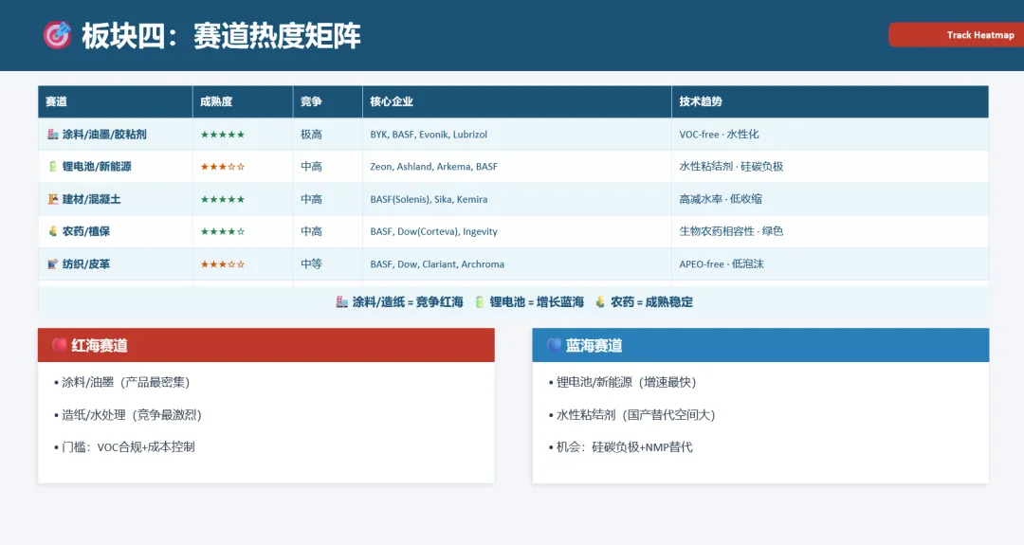This screenshot has width=1024, height=545.
Task: Click the star rating in 涂料/油墨/胶粘剂 row
Action: (223, 135)
